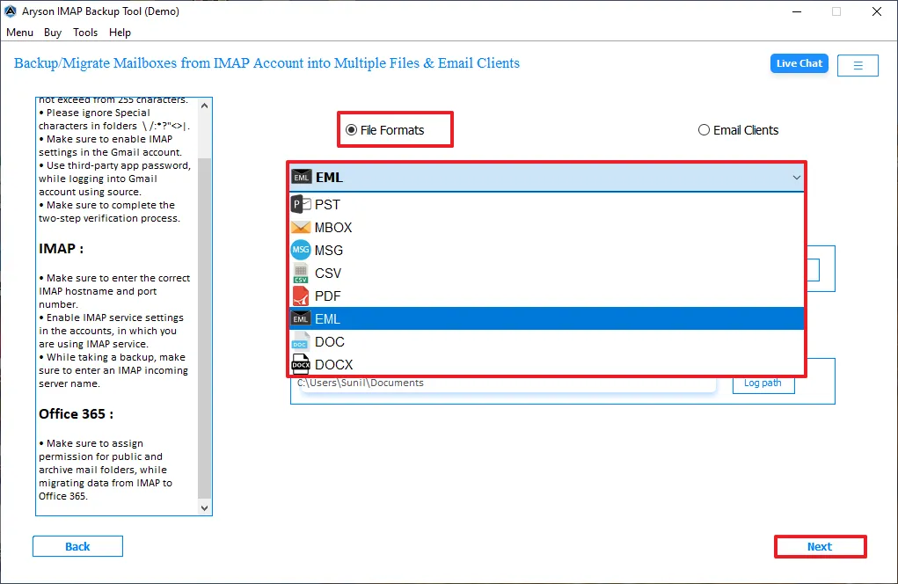
Task: Click the EML icon in the highlighted row
Action: click(301, 319)
